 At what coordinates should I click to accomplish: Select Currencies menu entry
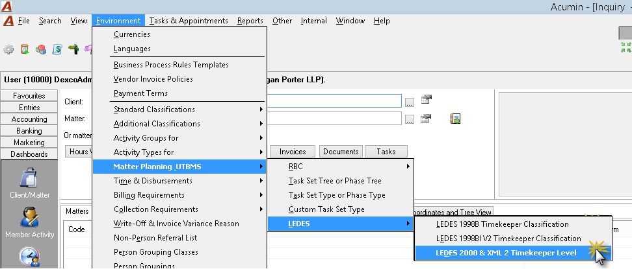(x=179, y=34)
